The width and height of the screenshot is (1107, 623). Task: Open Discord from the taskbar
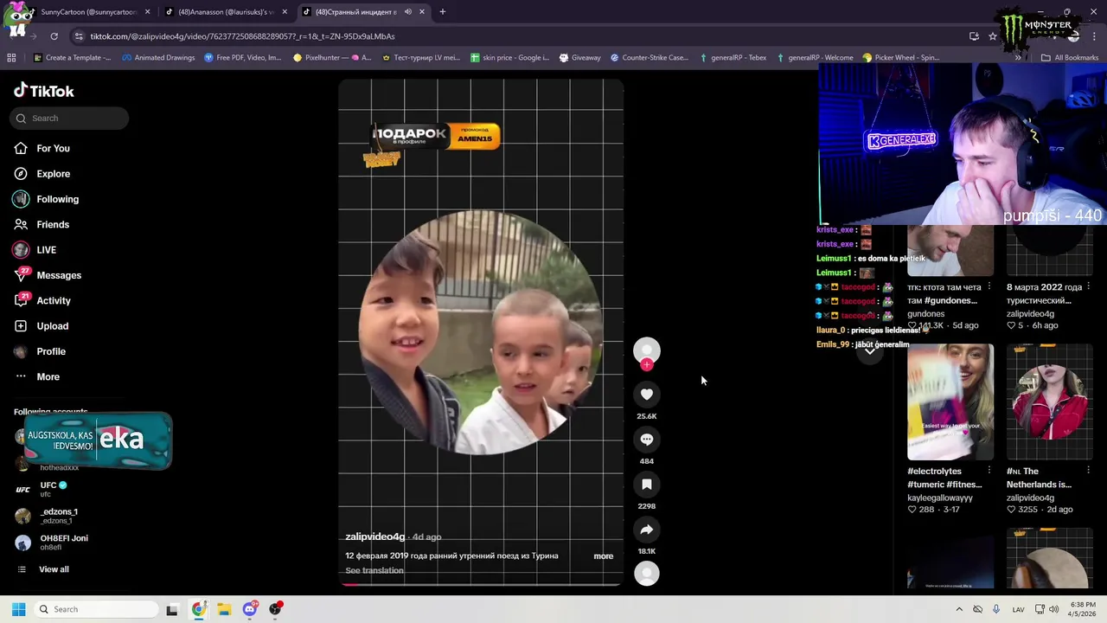[250, 609]
